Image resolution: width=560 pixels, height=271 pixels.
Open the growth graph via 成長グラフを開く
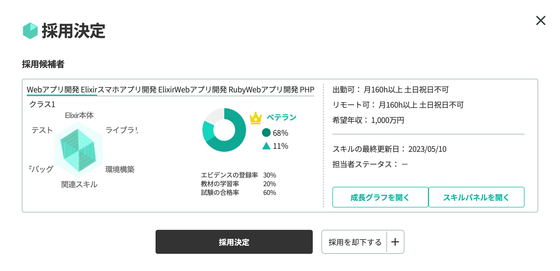click(380, 197)
